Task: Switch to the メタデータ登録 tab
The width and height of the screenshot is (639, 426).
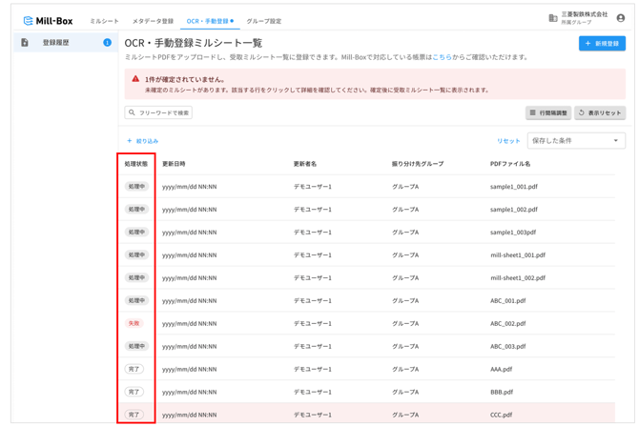Action: [153, 21]
